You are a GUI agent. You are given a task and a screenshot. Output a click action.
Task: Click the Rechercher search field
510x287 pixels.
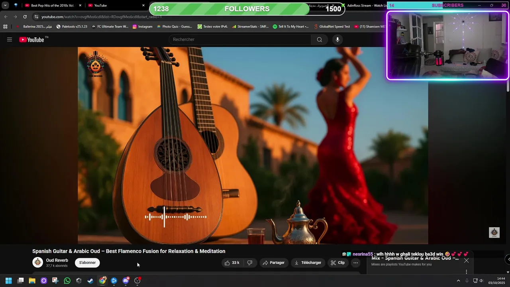coord(240,39)
